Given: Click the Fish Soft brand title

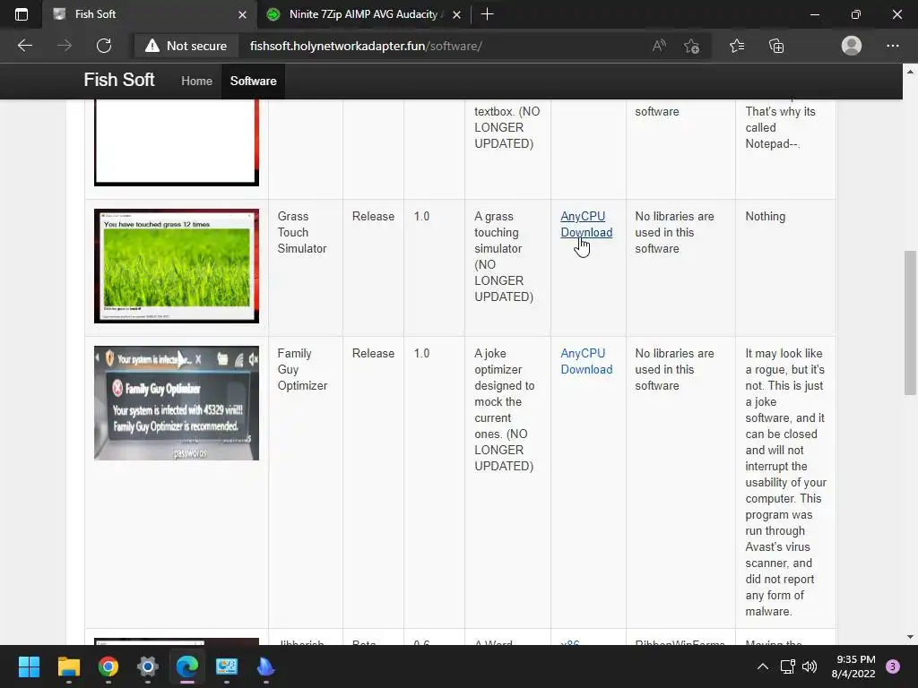Looking at the screenshot, I should 119,80.
